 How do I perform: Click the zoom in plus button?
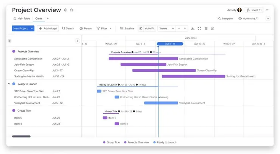[x=185, y=28]
